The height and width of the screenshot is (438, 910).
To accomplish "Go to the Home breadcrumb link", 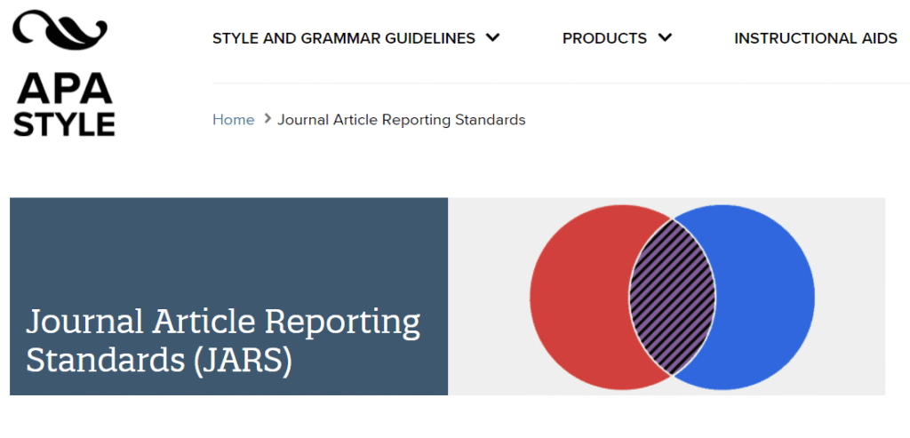I will [233, 120].
